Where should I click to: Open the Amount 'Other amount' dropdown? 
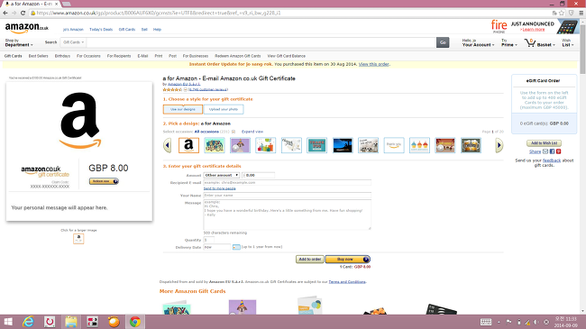click(221, 175)
